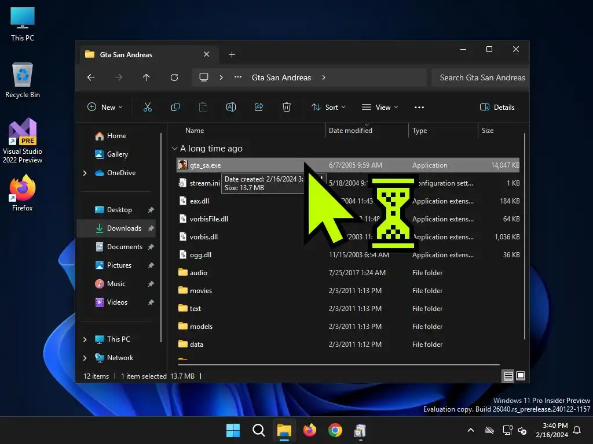Open the See more ellipsis menu
The width and height of the screenshot is (593, 444).
click(419, 107)
